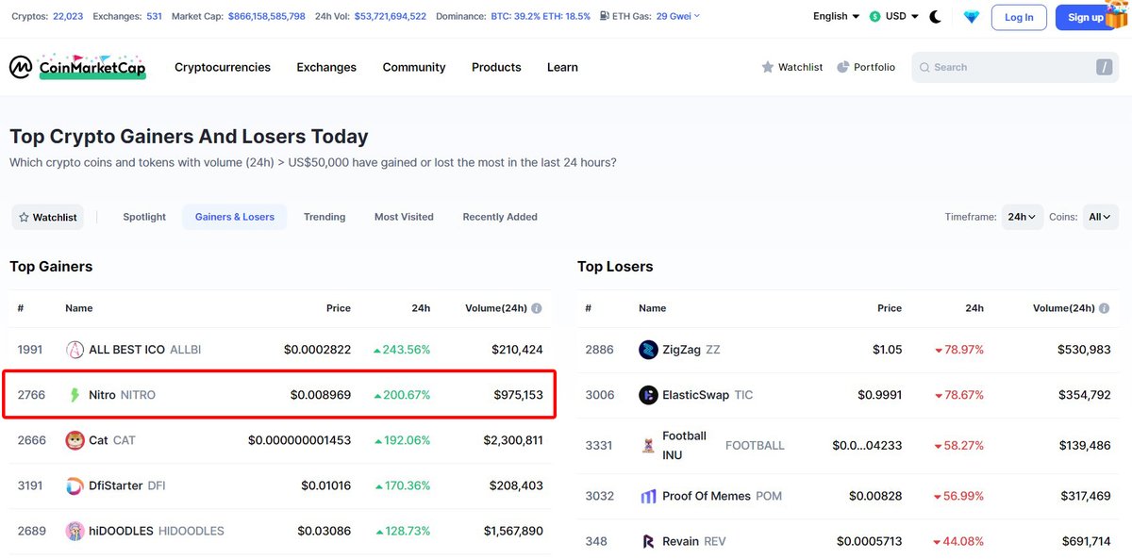Click the ETH gas pump icon
1132x559 pixels.
coord(603,17)
